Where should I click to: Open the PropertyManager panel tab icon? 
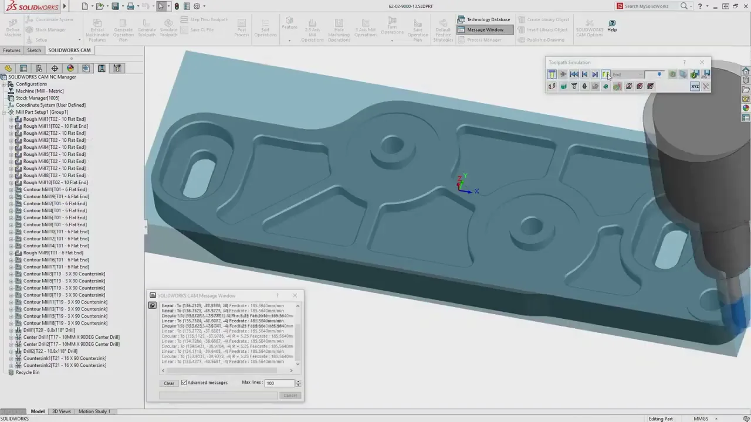point(23,69)
